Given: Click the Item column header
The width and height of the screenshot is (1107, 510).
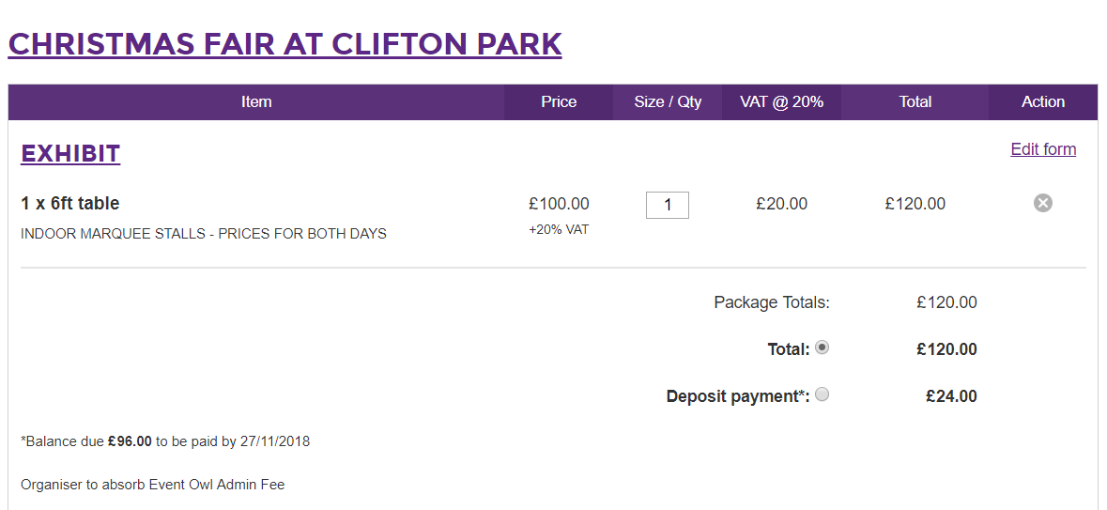Looking at the screenshot, I should pyautogui.click(x=256, y=101).
